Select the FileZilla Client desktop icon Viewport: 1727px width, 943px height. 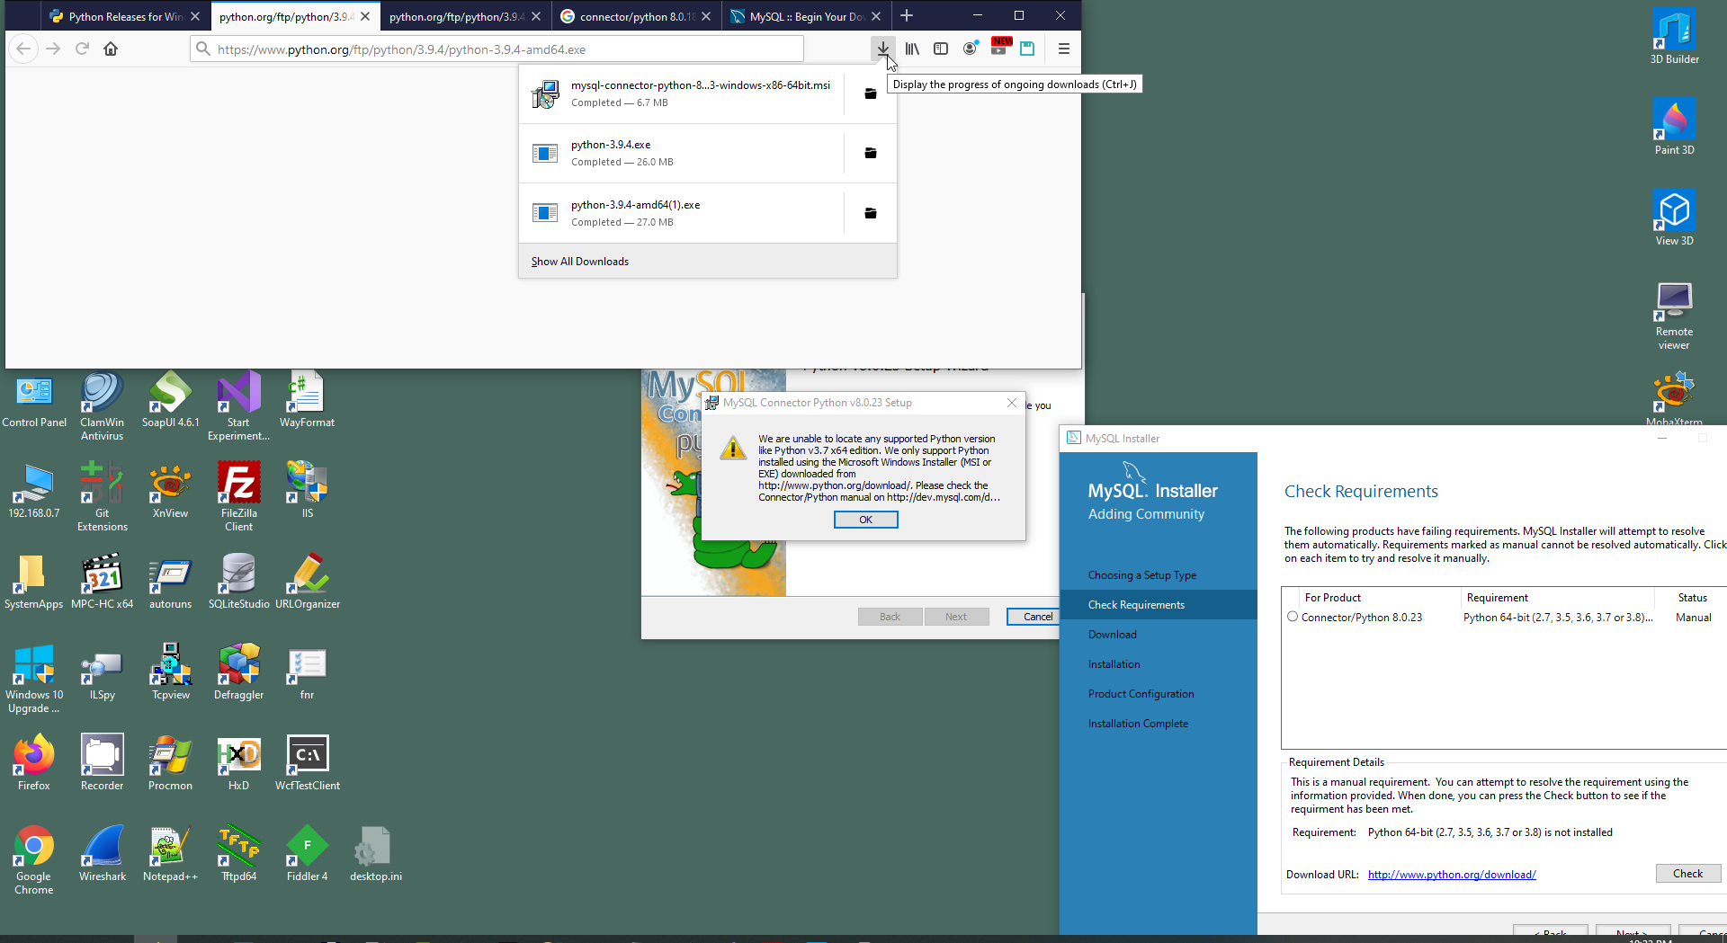click(x=238, y=496)
